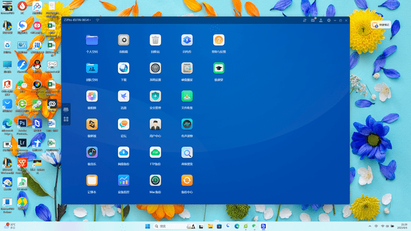Image resolution: width=411 pixels, height=231 pixels.
Task: Open the transfer list arrows in title bar
Action: (x=304, y=20)
